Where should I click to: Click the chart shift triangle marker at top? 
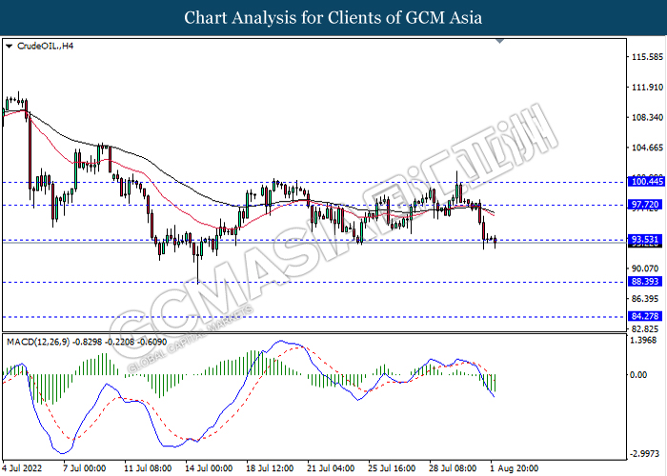(x=500, y=41)
